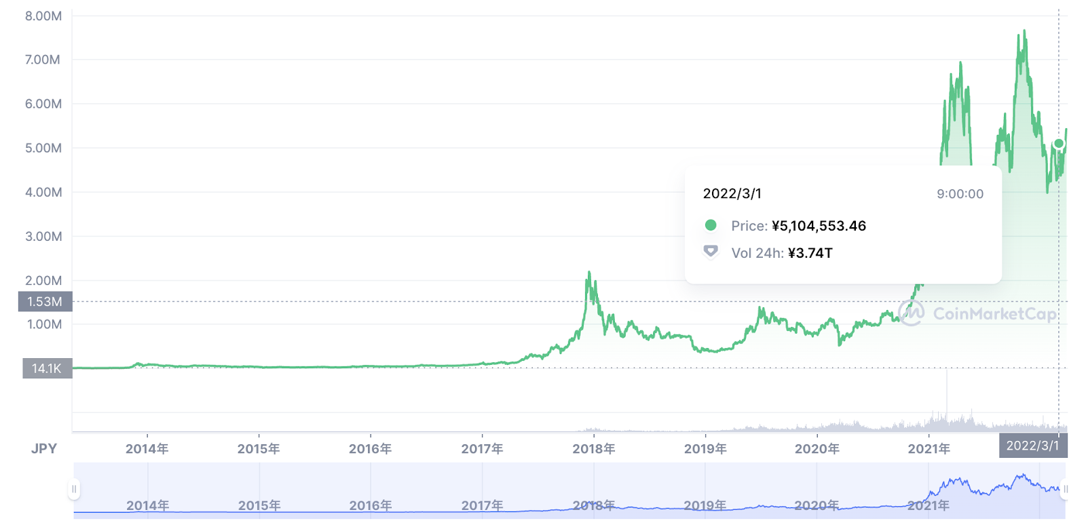Viewport: 1086px width, 527px height.
Task: Click 2020年 in the range navigator
Action: pyautogui.click(x=817, y=505)
